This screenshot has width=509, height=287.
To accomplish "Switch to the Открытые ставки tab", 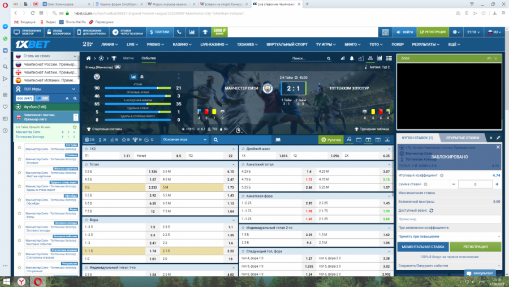I will [462, 138].
